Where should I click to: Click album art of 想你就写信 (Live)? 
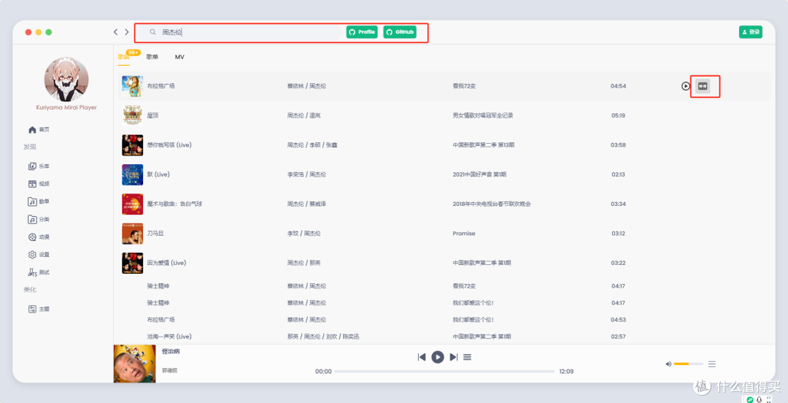point(133,145)
